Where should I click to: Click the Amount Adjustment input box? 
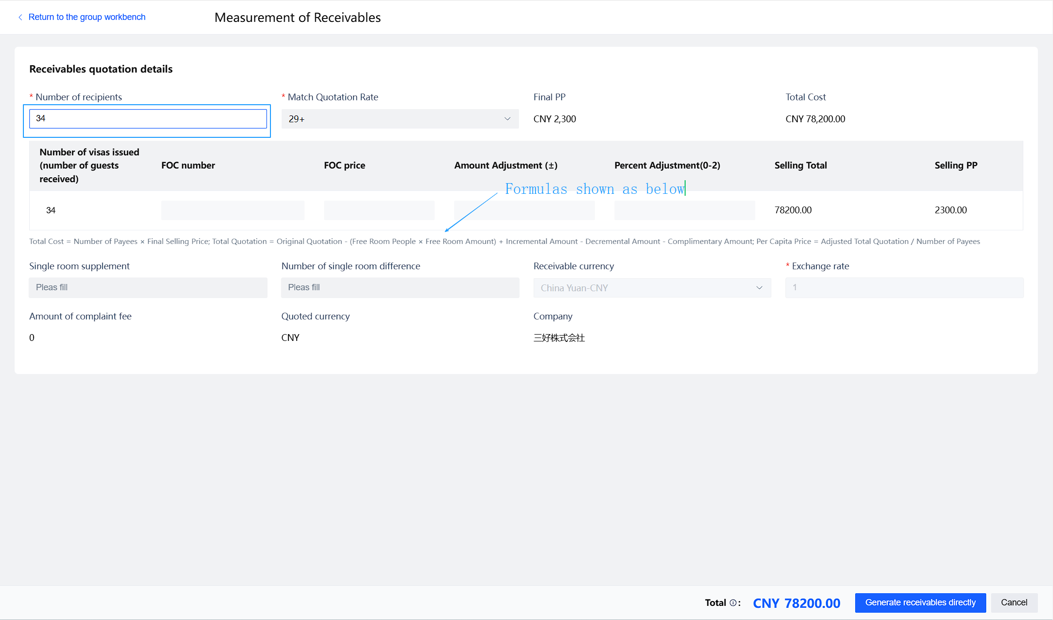tap(524, 210)
